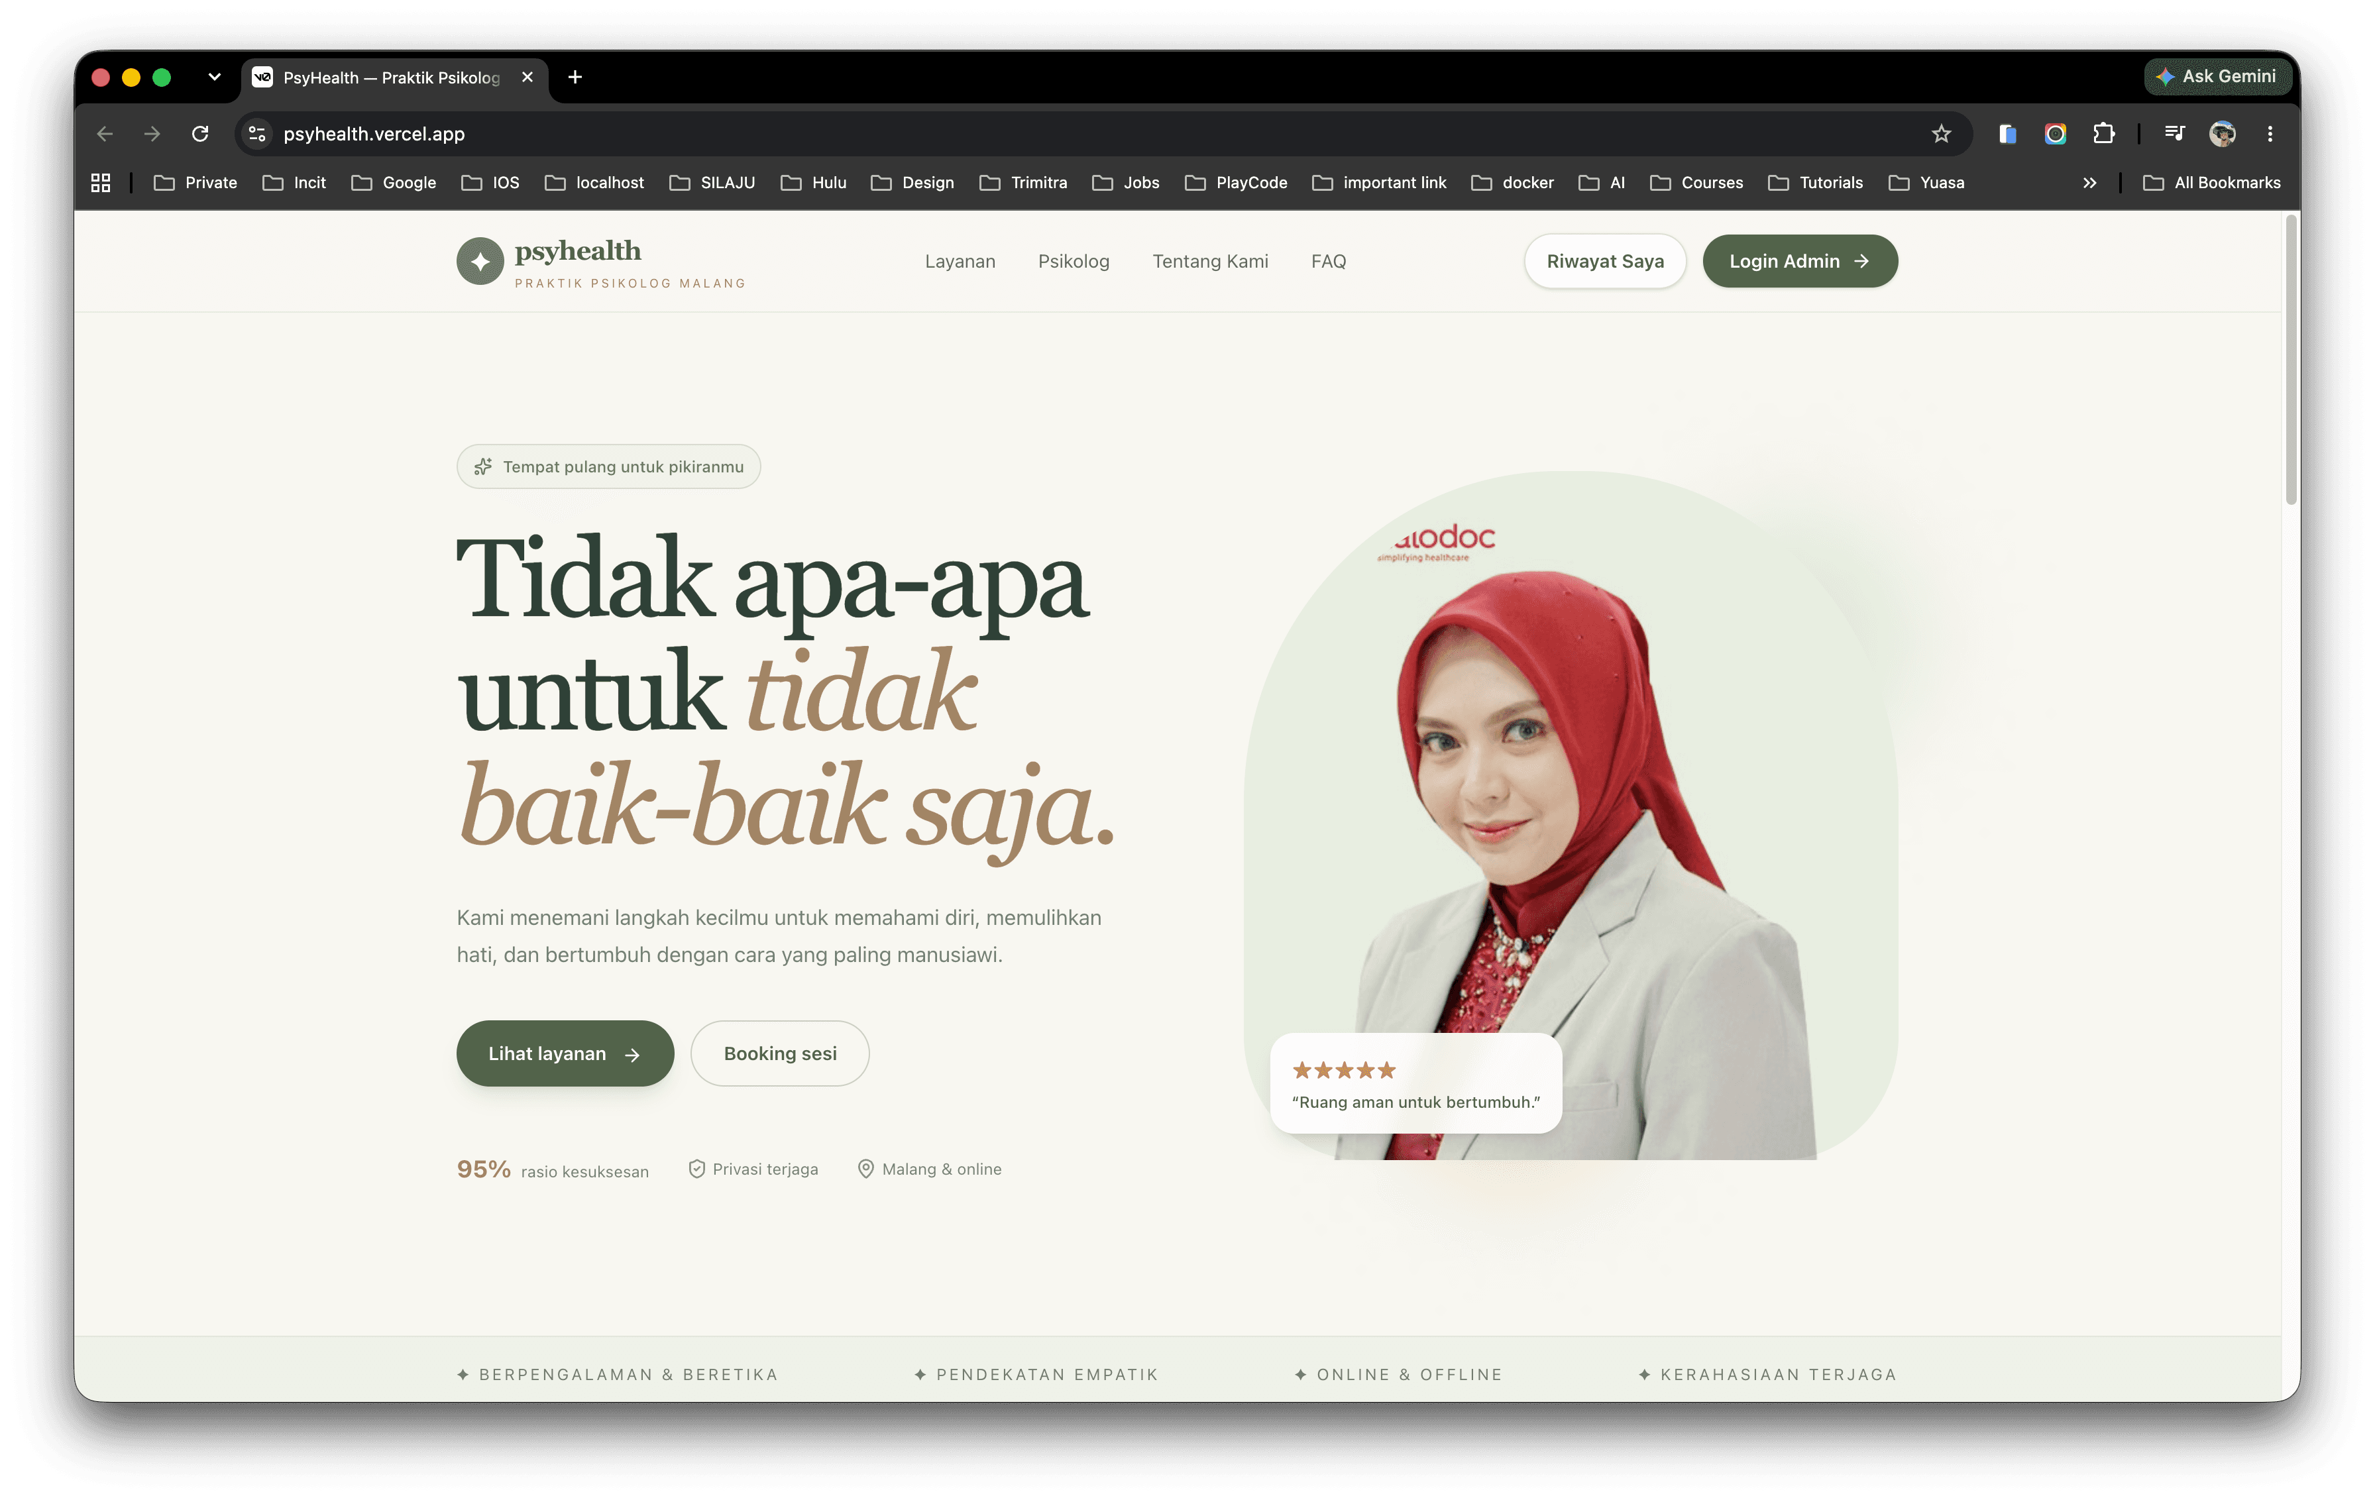Open the Chrome three-dot menu
This screenshot has height=1500, width=2375.
coord(2270,134)
